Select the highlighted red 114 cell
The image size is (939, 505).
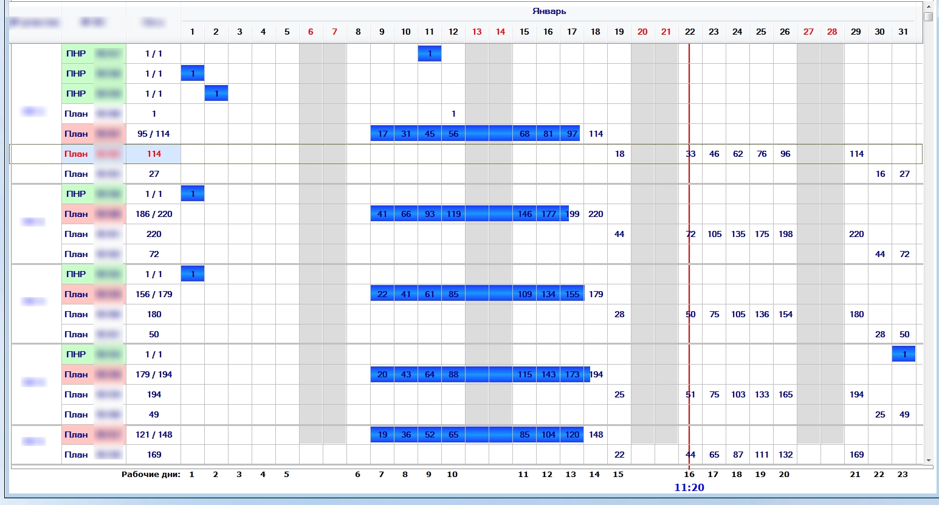click(154, 154)
